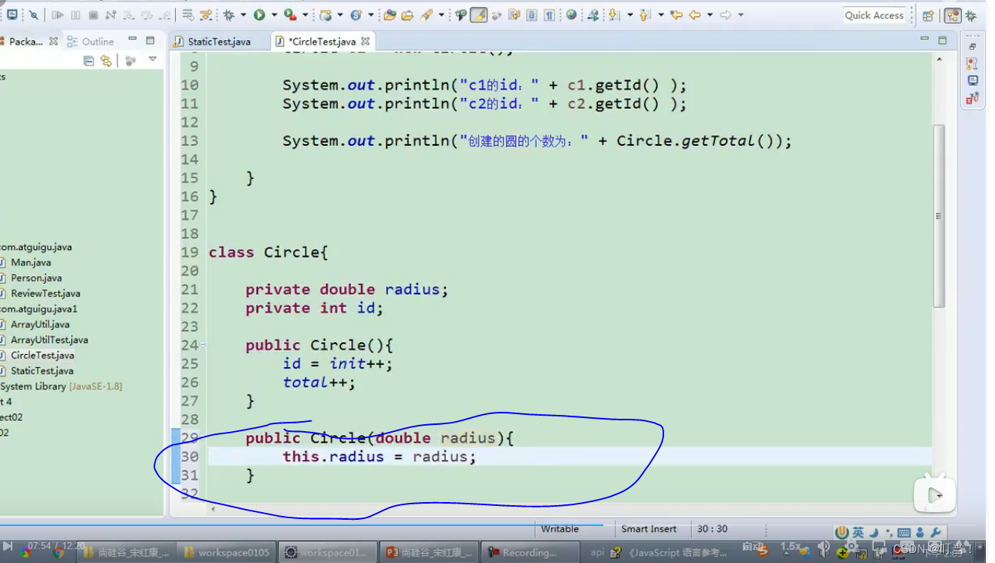Viewport: 995px width, 563px height.
Task: Click the Skip All Breakpoints icon
Action: pyautogui.click(x=34, y=15)
